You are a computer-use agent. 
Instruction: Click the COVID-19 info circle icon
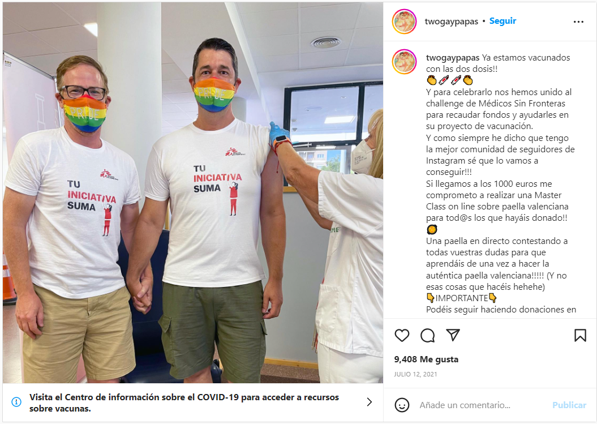(16, 402)
